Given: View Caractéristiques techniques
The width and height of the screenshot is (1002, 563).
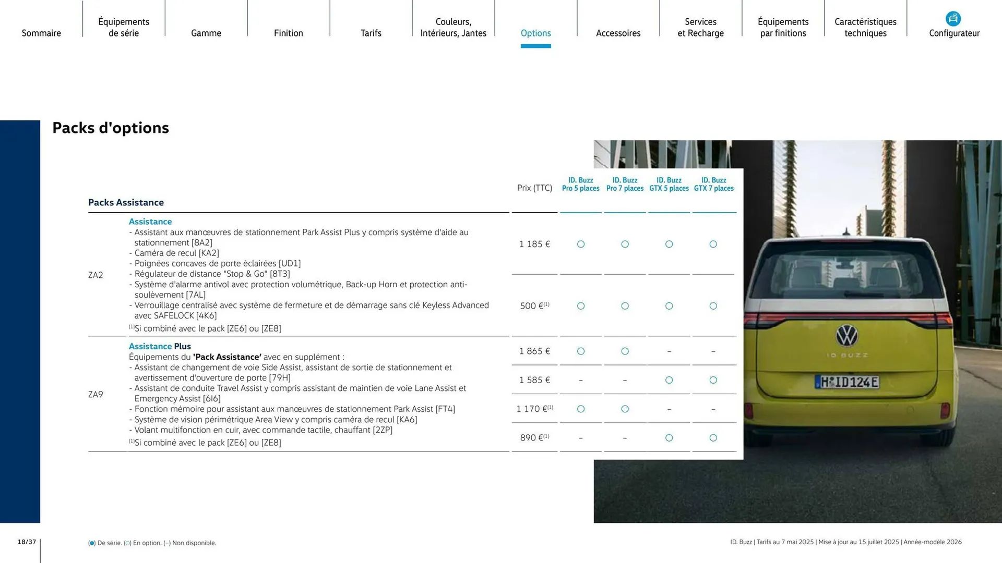Looking at the screenshot, I should tap(865, 27).
